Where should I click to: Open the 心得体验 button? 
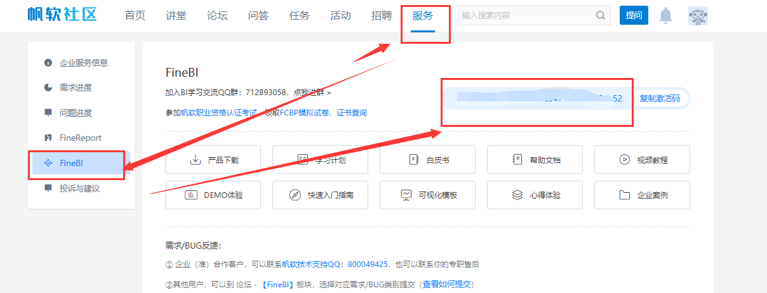pyautogui.click(x=535, y=195)
